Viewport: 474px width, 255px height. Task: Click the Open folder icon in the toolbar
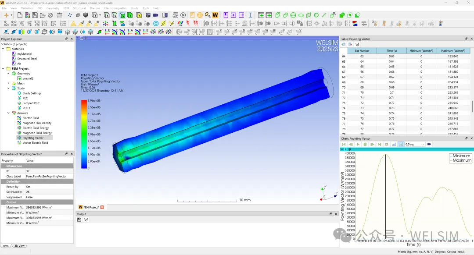click(43, 15)
